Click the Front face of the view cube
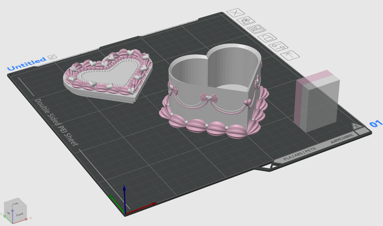383x226 pixels. (x=20, y=214)
